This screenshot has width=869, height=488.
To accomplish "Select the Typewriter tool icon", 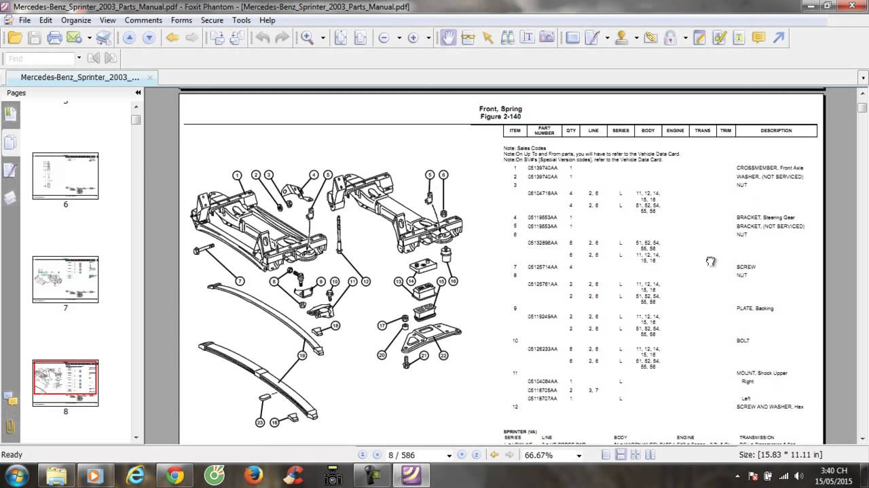I will click(x=739, y=38).
